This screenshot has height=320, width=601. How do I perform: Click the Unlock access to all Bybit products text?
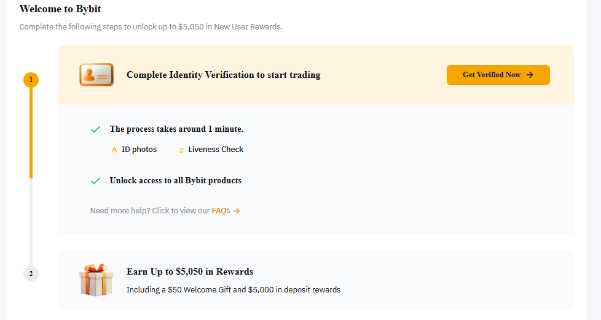(175, 181)
